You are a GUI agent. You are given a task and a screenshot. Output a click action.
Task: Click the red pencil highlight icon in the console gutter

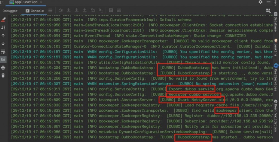pyautogui.click(x=3, y=20)
